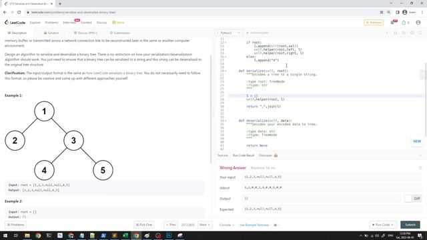
Task: Open the LeetCode profile avatar
Action: pos(418,23)
